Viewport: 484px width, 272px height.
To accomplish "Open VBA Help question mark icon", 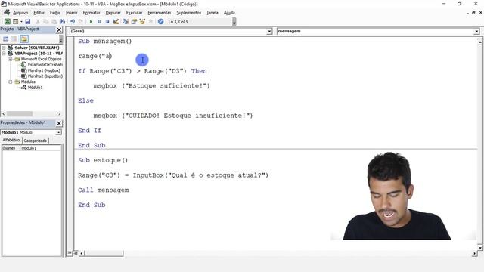I will tap(160, 22).
